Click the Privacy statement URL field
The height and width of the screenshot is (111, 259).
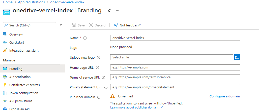click(175, 87)
